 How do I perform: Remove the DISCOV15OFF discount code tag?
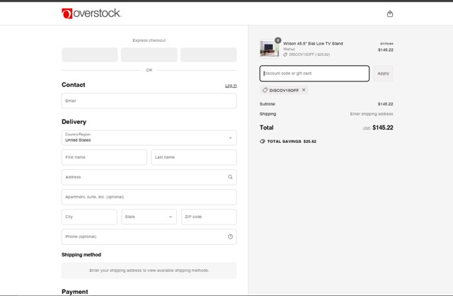click(304, 90)
